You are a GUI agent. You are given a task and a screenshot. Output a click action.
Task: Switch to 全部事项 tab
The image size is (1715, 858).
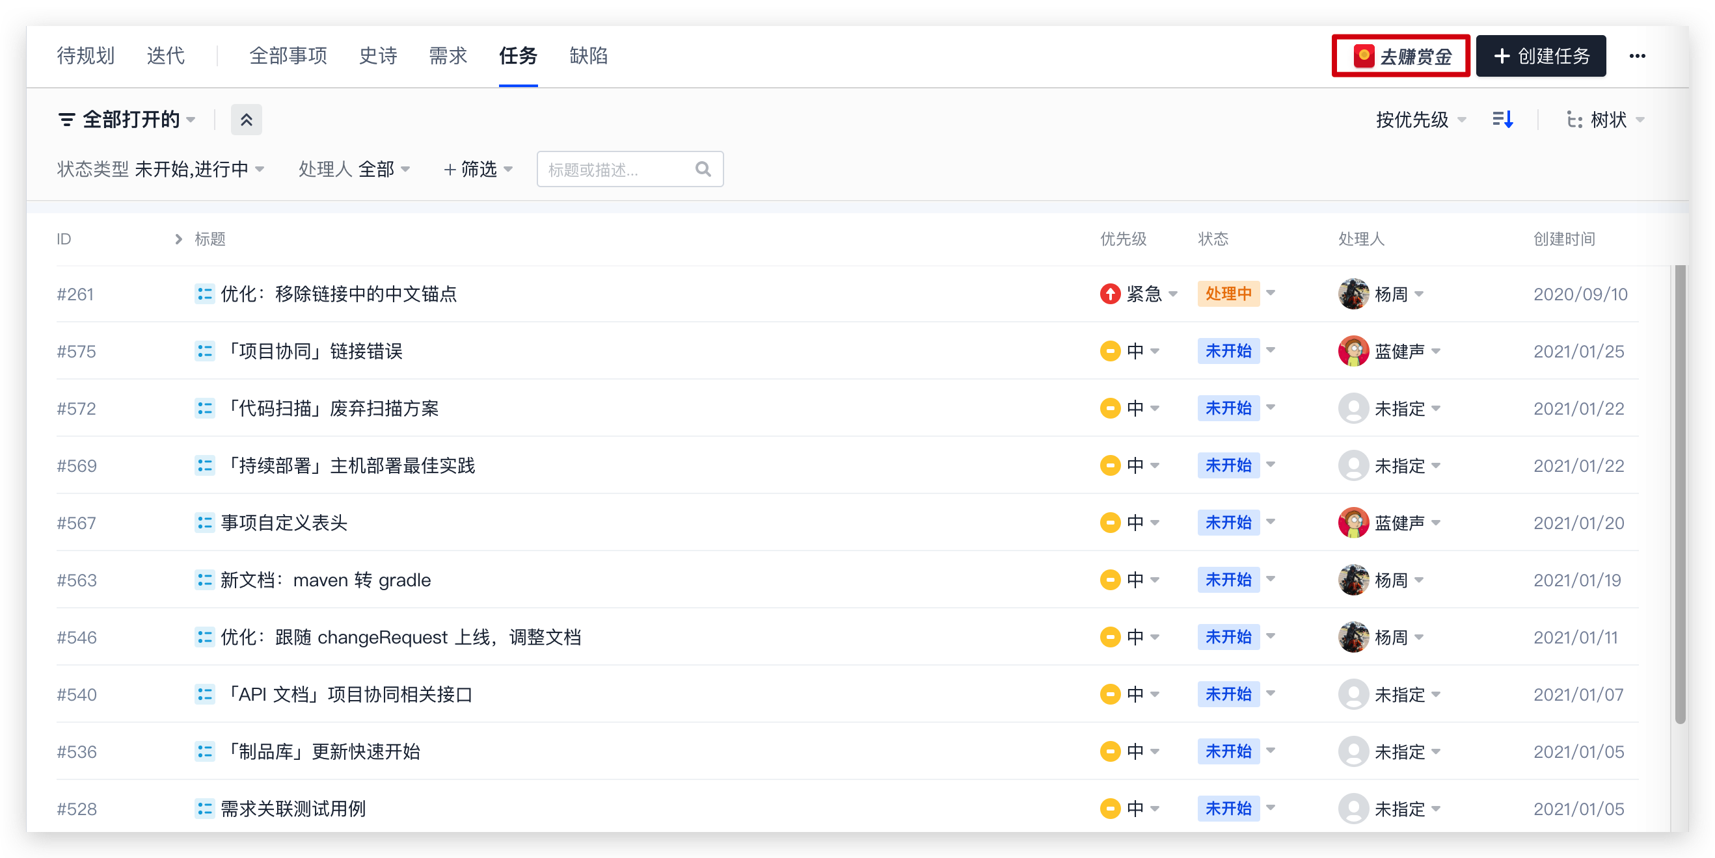(x=288, y=56)
